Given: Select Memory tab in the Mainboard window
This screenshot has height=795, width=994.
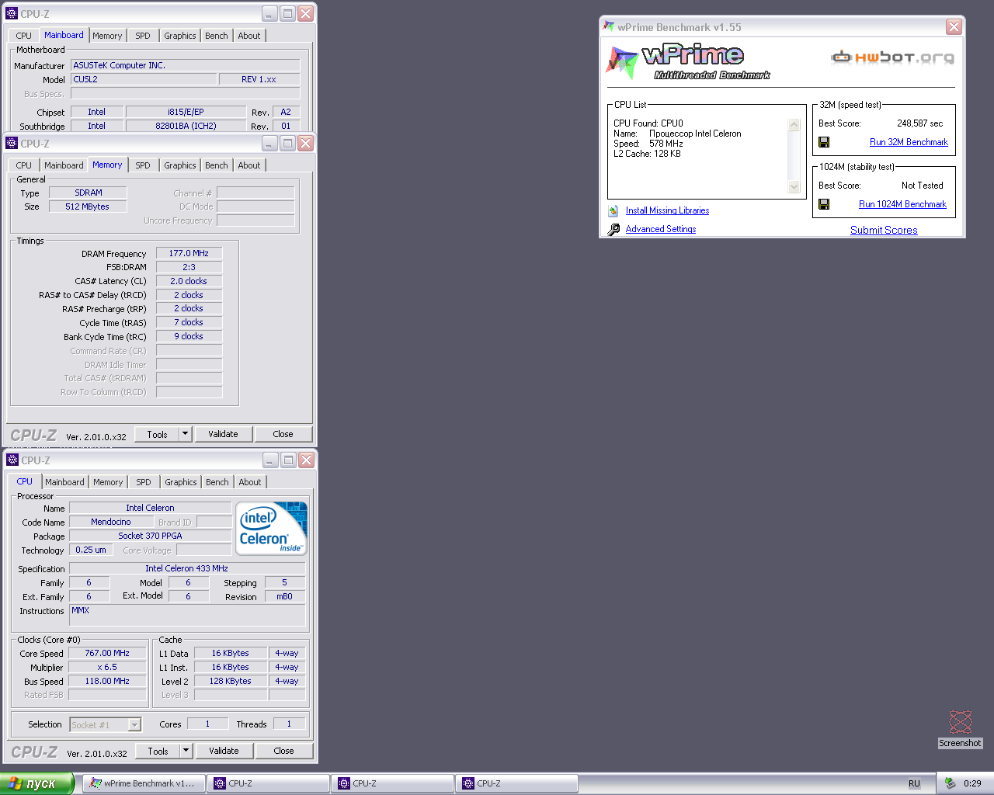Looking at the screenshot, I should pos(107,36).
